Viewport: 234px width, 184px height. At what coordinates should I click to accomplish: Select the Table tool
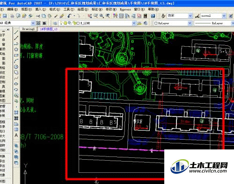point(16,129)
